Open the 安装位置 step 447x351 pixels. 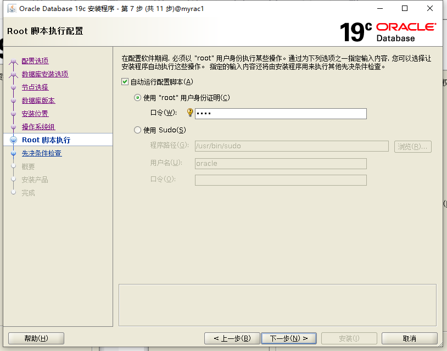point(35,114)
